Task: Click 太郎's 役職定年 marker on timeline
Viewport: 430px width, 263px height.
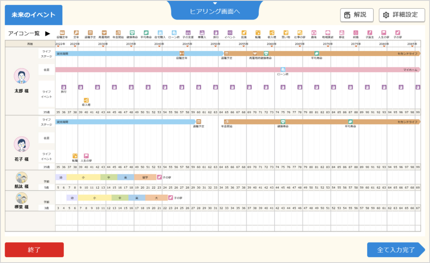Action: [x=182, y=53]
